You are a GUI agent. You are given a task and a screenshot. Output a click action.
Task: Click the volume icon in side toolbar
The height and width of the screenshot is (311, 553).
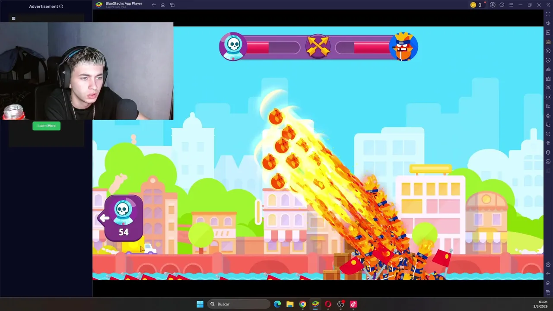[x=548, y=23]
